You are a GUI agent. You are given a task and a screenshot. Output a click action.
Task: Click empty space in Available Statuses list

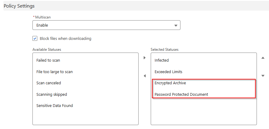pyautogui.click(x=85, y=118)
